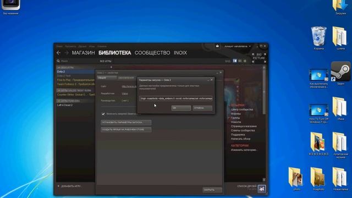Select the Загрузки folder on desktop
352x198 pixels.
[x=340, y=7]
